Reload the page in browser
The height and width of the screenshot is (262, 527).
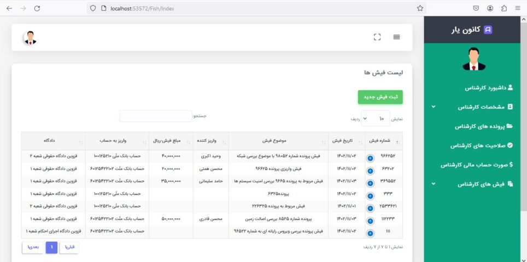[37, 8]
